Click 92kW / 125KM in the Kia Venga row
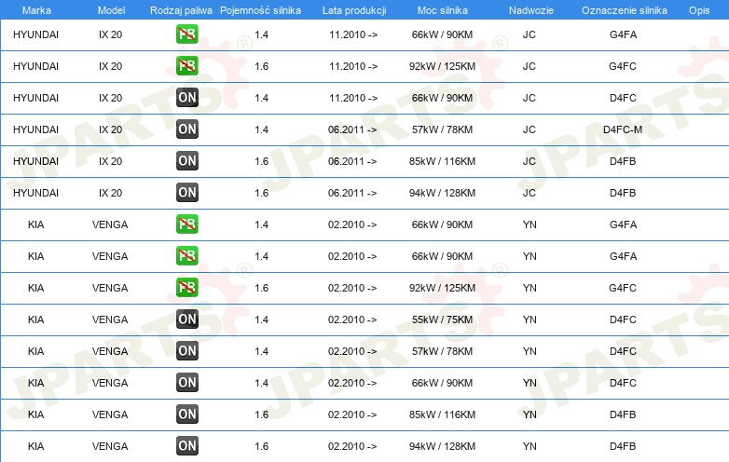 pos(442,288)
